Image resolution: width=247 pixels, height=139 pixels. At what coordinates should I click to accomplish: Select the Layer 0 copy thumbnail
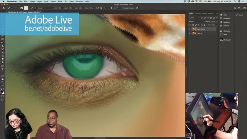pyautogui.click(x=194, y=29)
